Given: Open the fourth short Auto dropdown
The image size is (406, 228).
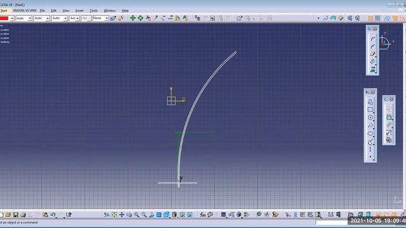Looking at the screenshot, I should tap(74, 18).
